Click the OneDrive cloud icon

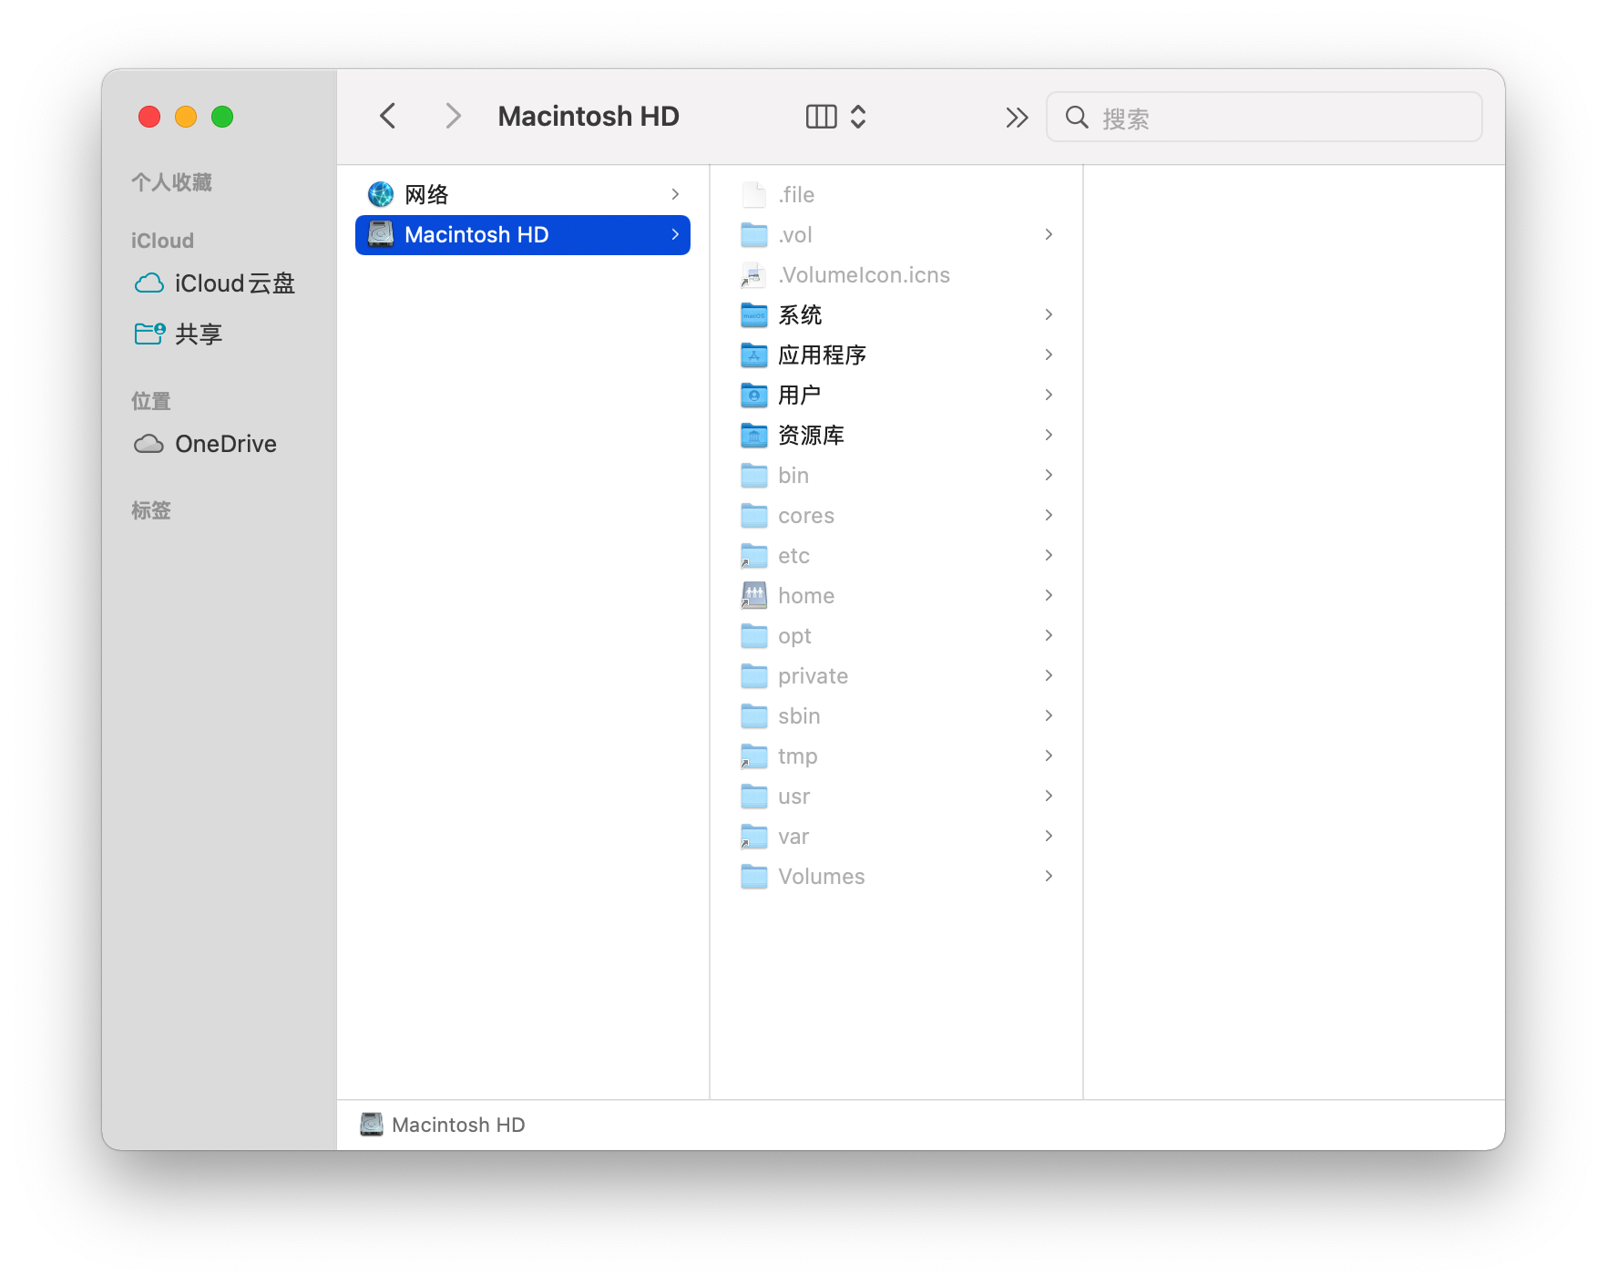(149, 444)
